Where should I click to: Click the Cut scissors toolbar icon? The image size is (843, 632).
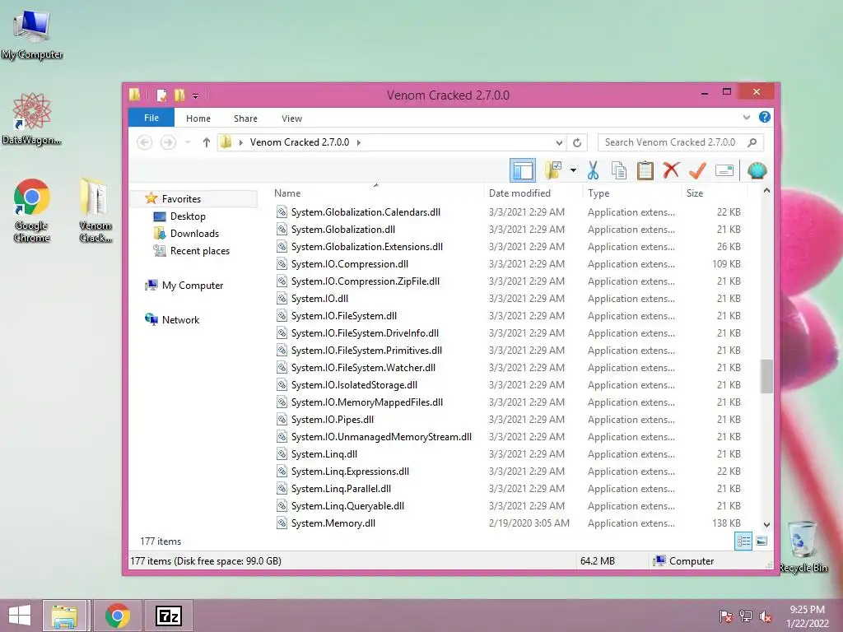coord(593,170)
